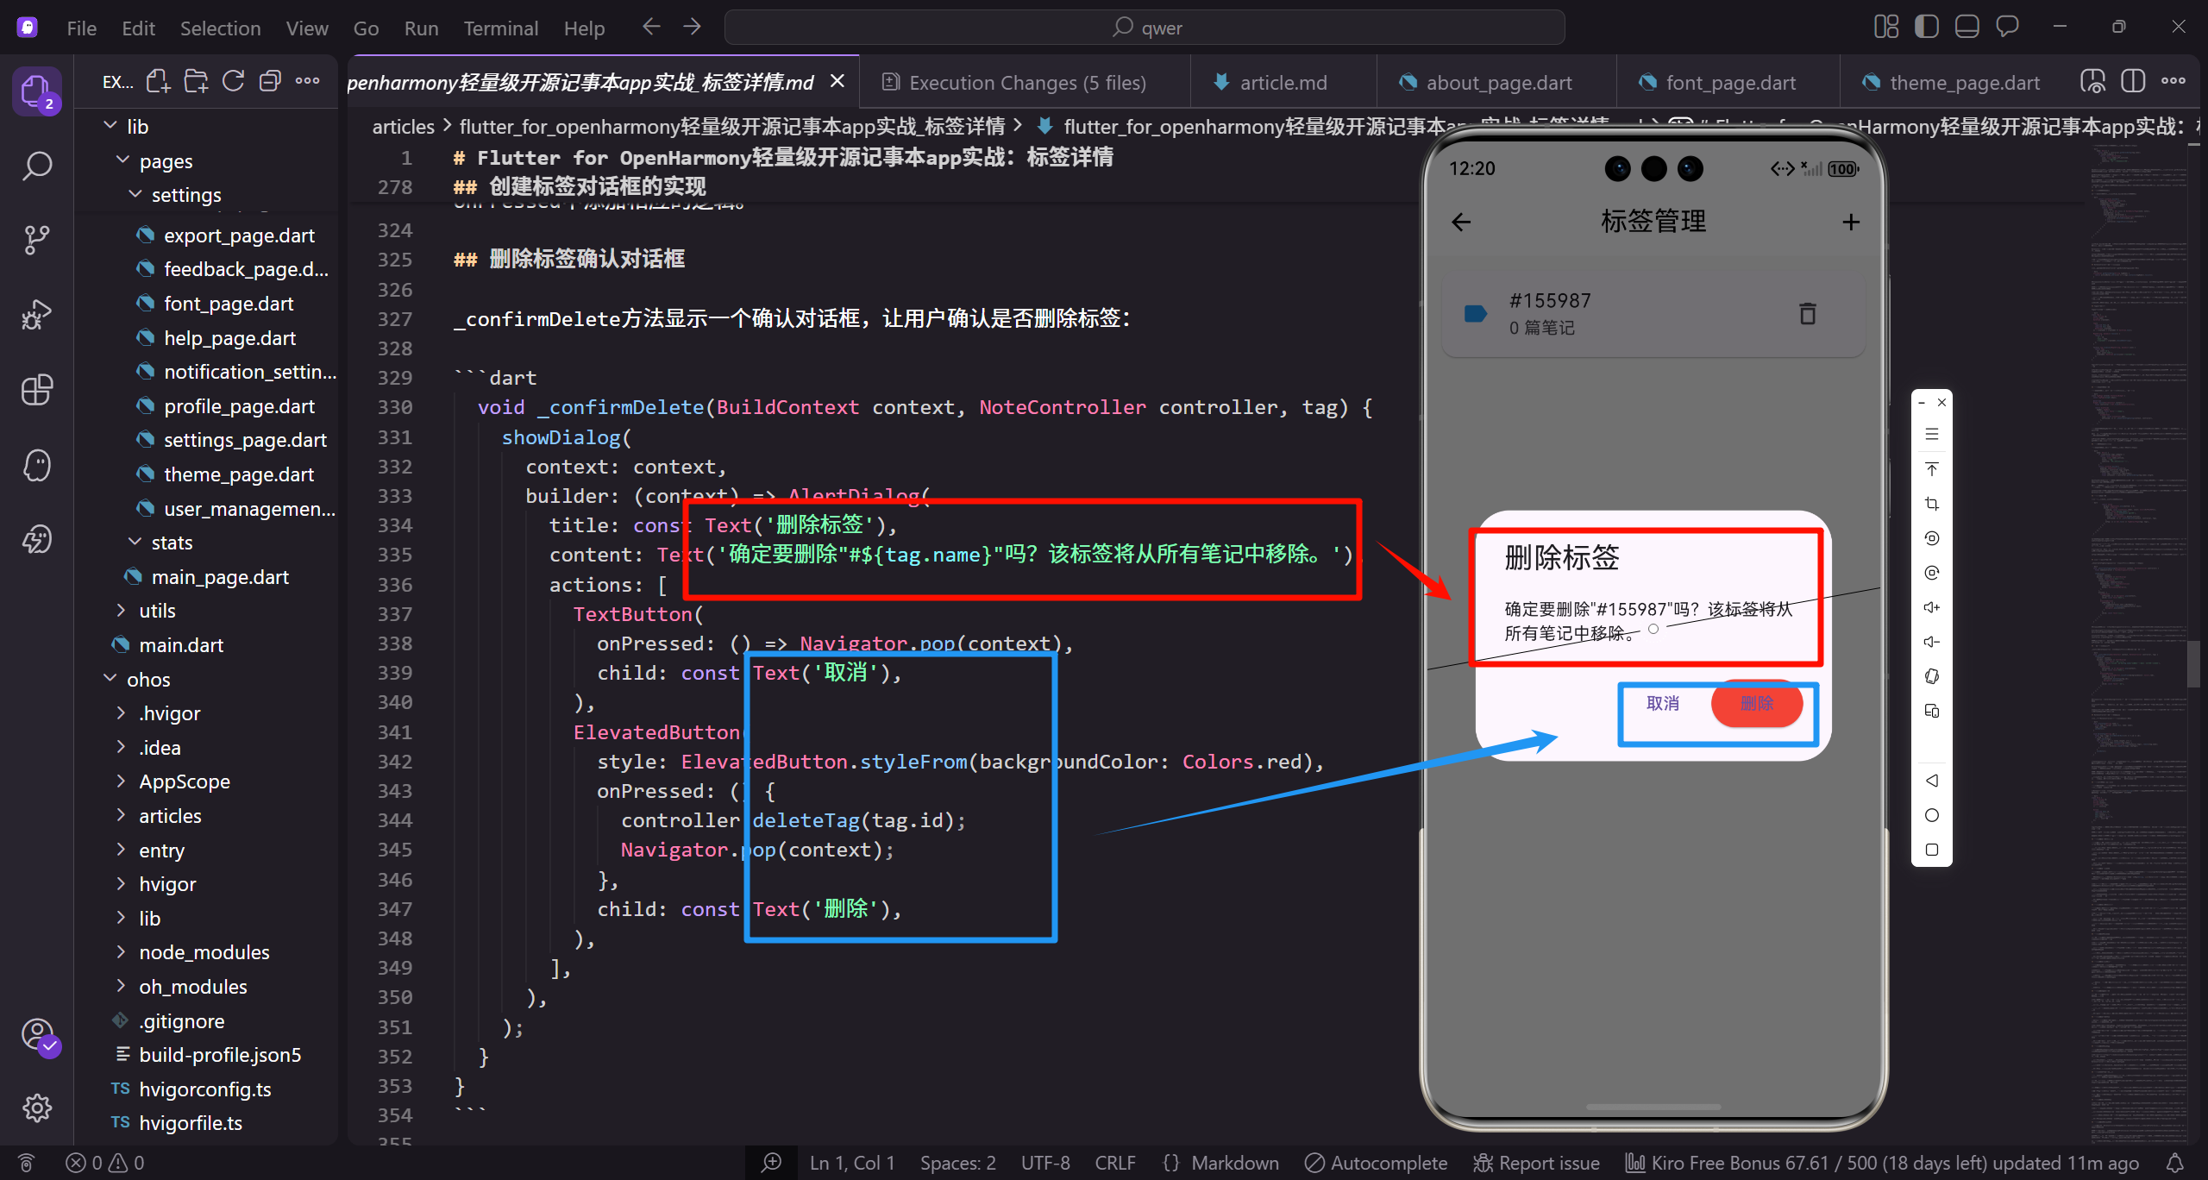This screenshot has height=1180, width=2208.
Task: Click the New File icon in explorer
Action: tap(158, 82)
